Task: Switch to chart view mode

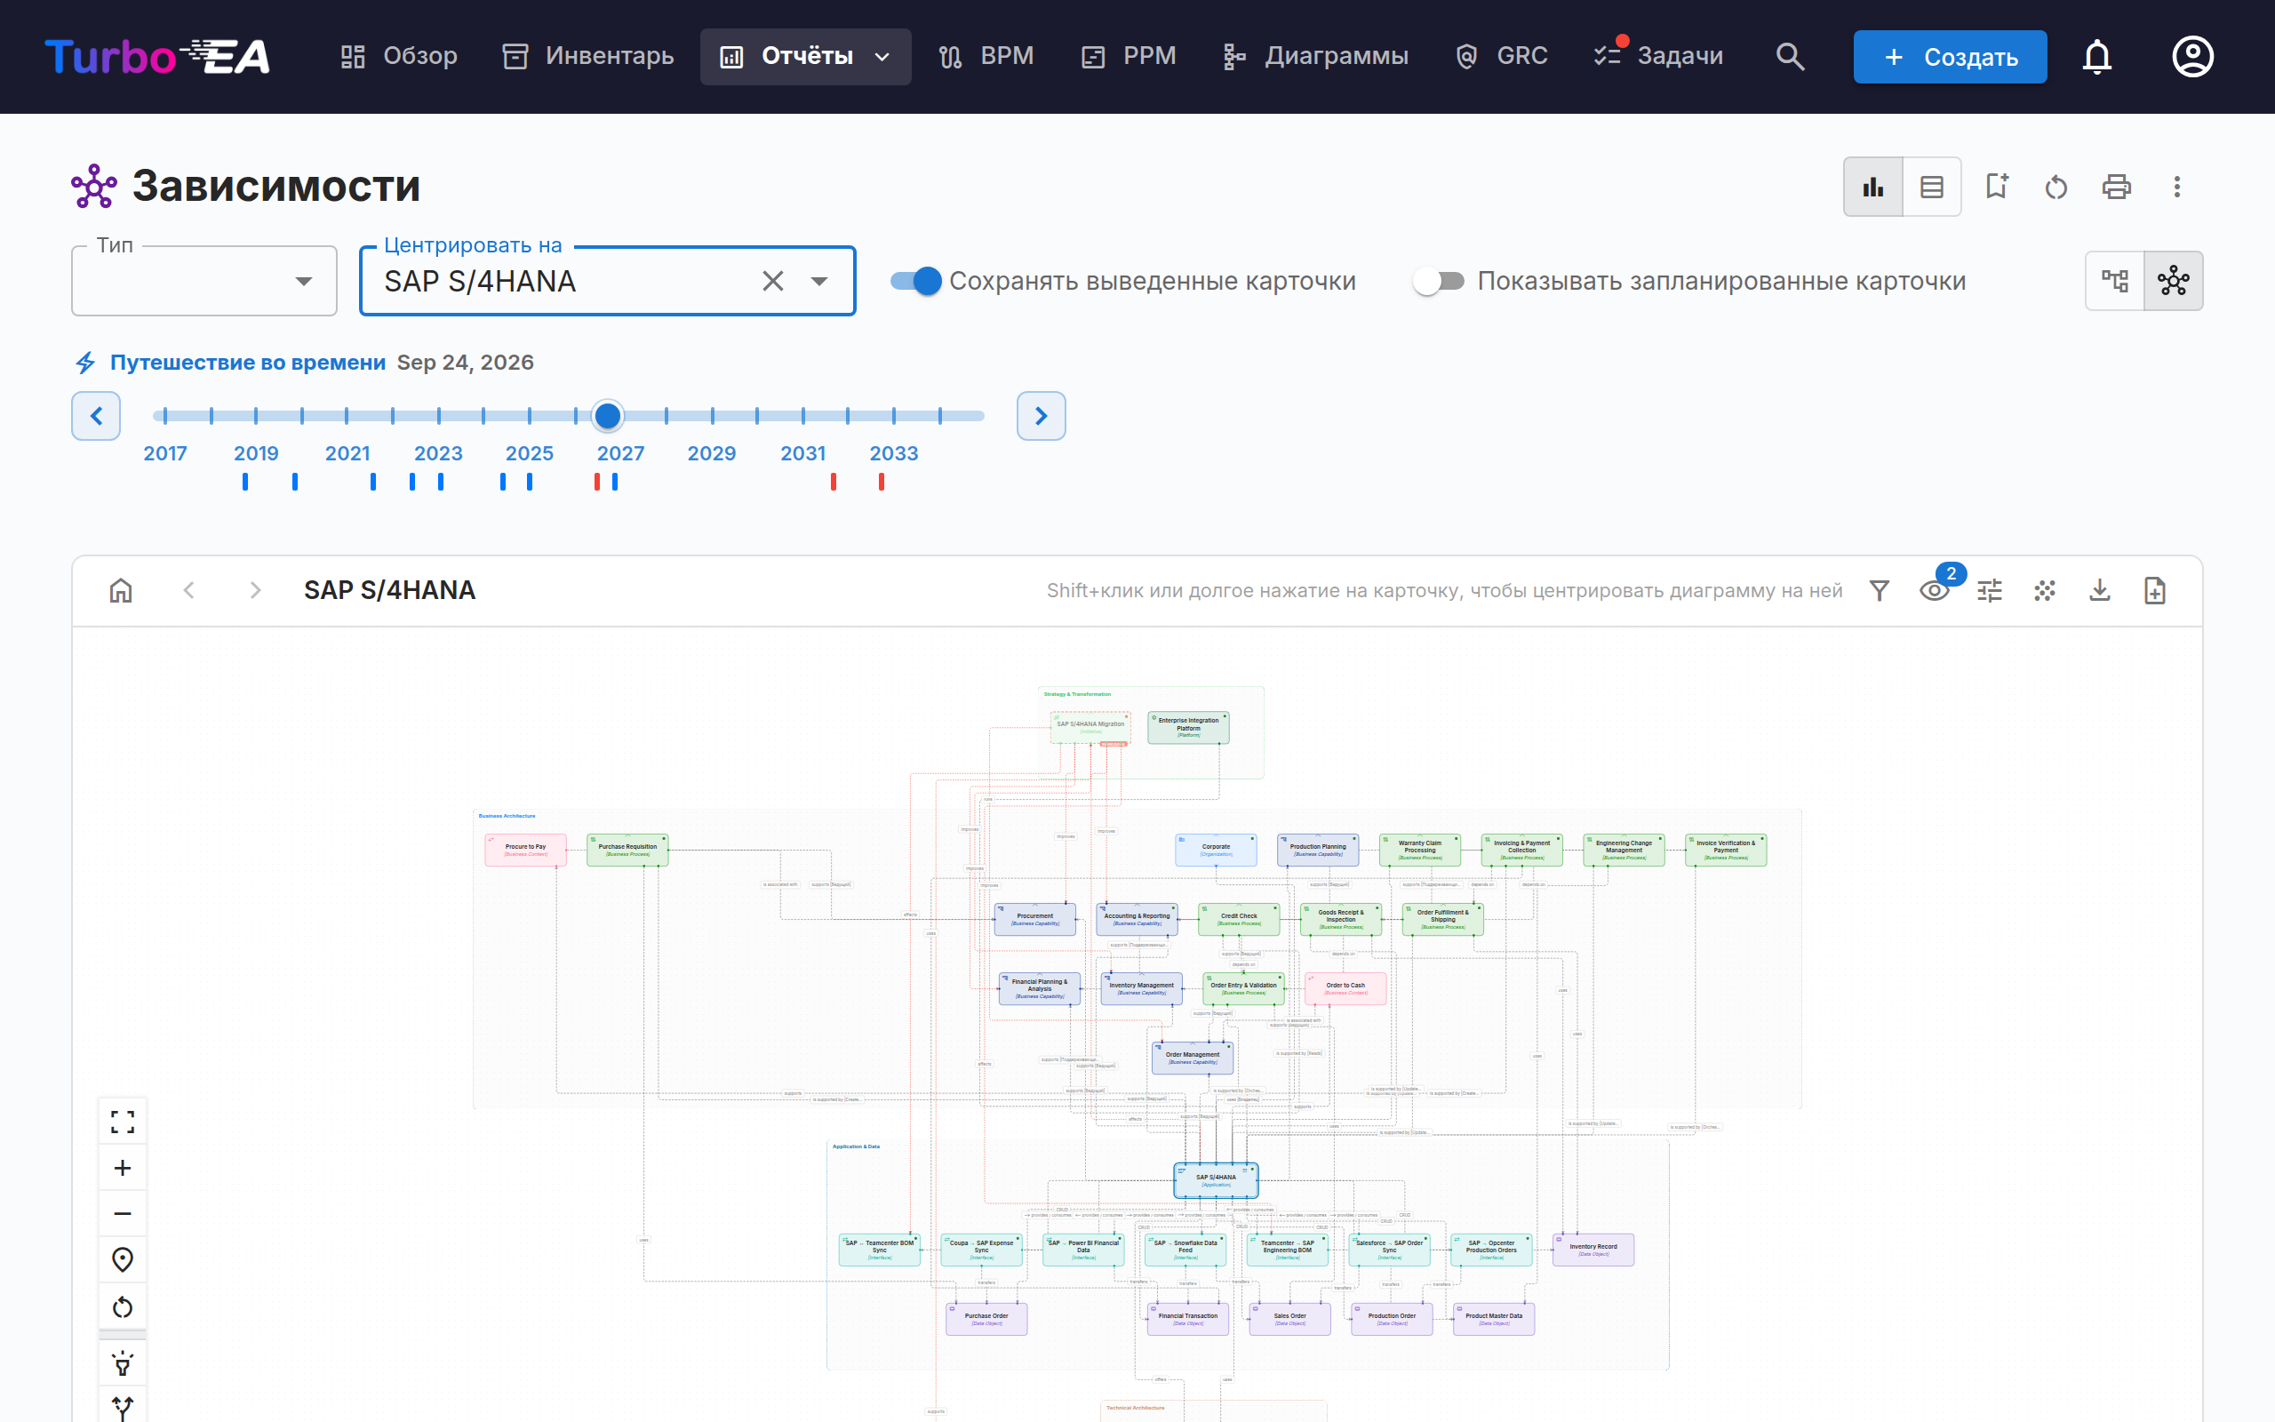Action: (1872, 188)
